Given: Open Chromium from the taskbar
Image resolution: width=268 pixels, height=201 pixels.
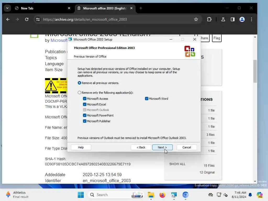Looking at the screenshot, I should 185,195.
